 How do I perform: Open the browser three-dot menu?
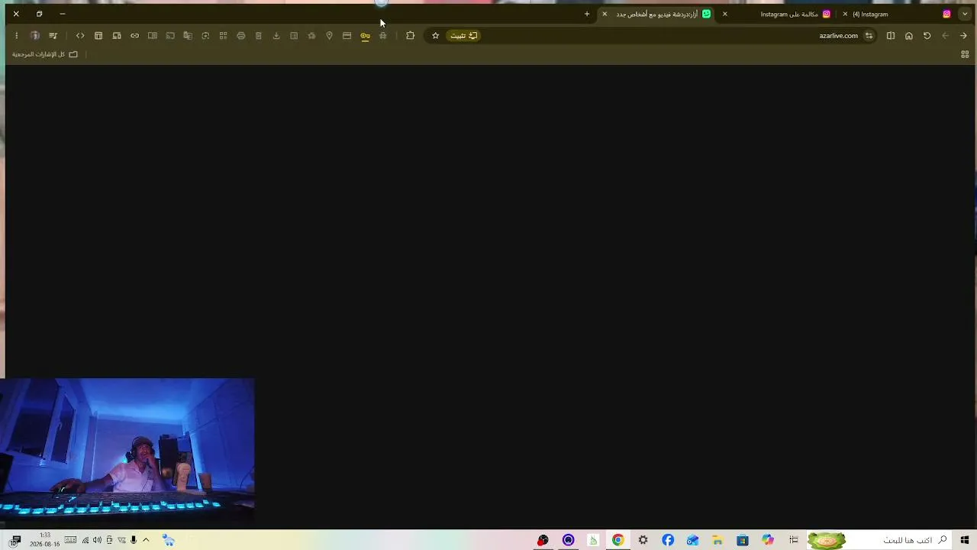pos(16,36)
